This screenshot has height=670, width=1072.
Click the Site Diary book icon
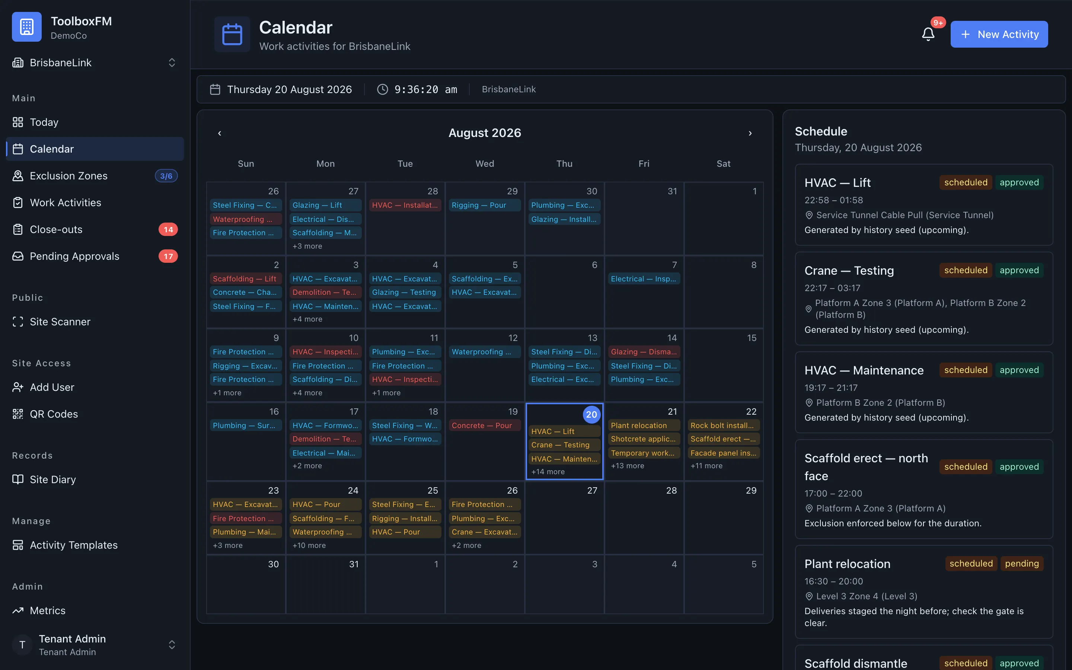18,479
